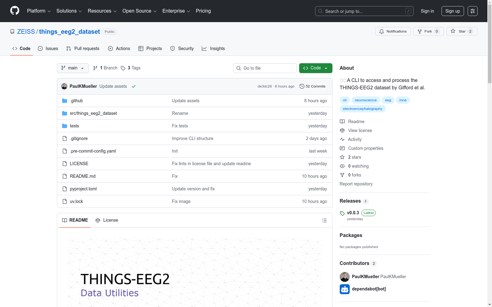The height and width of the screenshot is (307, 492).
Task: Click the THINGS-EEG2 README banner image
Action: [x=195, y=272]
